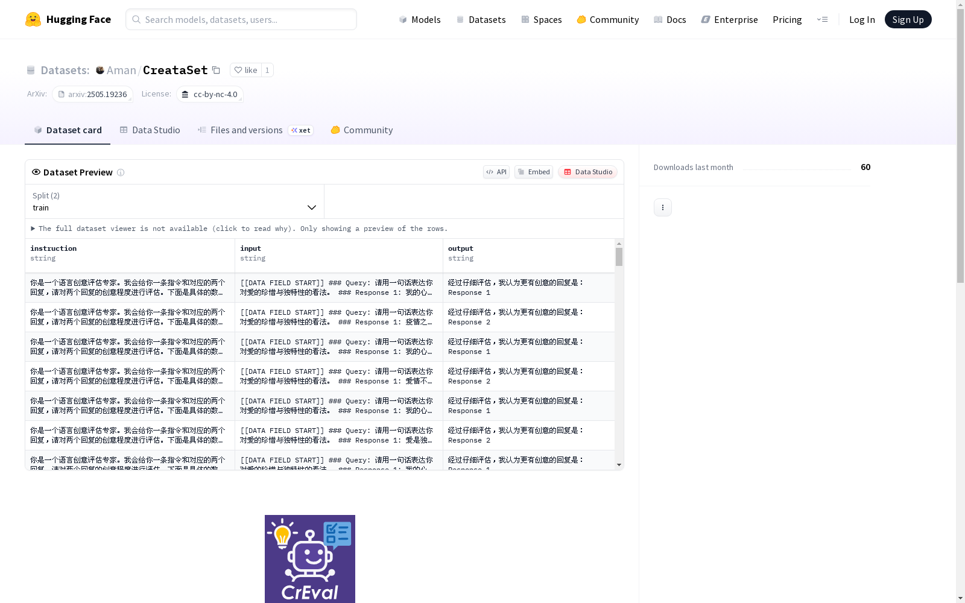Click the table scroll up arrow

coord(619,244)
